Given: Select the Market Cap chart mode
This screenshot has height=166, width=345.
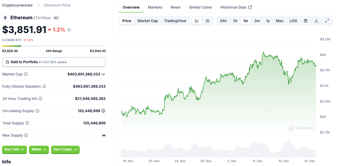Looking at the screenshot, I should [x=148, y=21].
